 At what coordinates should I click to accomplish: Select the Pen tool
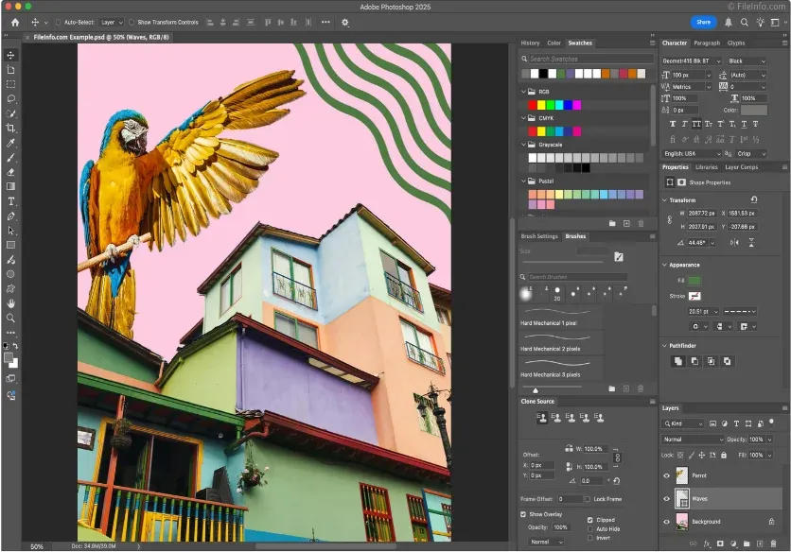10,216
